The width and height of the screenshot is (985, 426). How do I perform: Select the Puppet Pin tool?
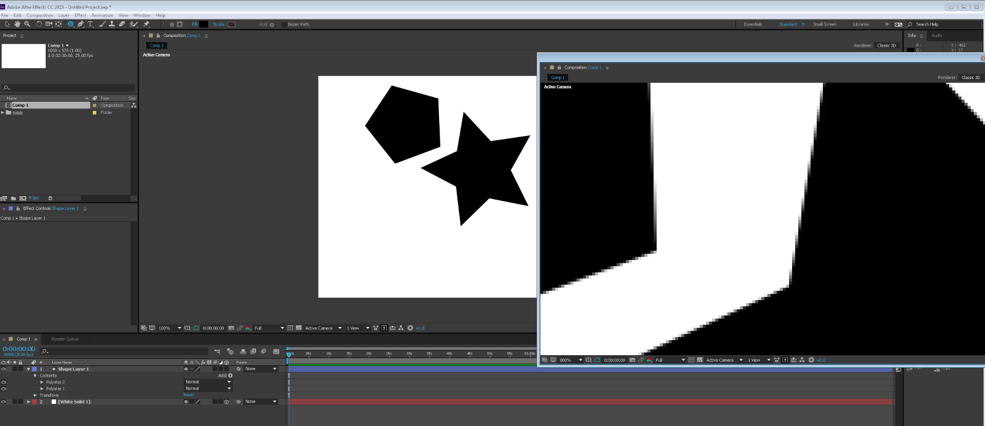(x=147, y=24)
